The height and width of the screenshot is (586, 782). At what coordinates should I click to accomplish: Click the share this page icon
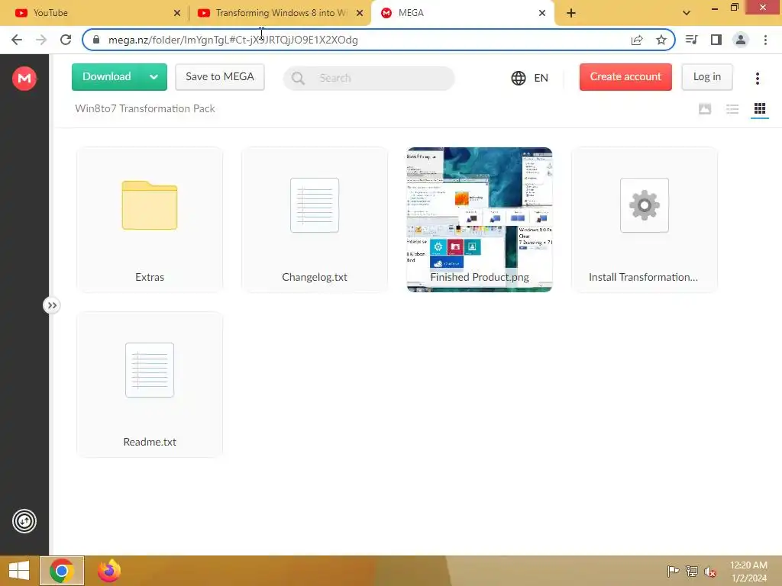(x=637, y=40)
